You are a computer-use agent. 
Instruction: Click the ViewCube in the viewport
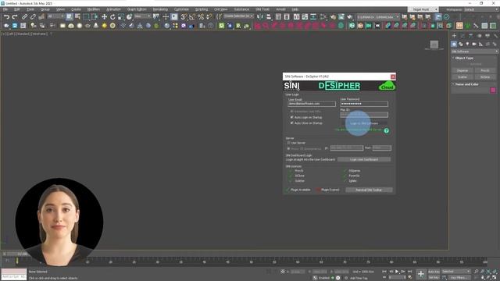pos(434,45)
